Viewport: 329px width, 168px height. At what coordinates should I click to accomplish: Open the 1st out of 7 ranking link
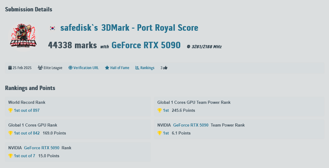(x=25, y=156)
